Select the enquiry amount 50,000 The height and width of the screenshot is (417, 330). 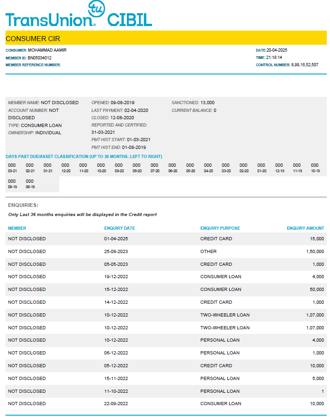tap(317, 290)
